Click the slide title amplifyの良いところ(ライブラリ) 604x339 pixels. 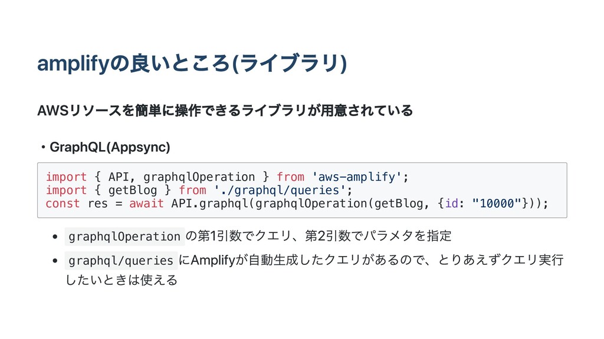point(192,64)
